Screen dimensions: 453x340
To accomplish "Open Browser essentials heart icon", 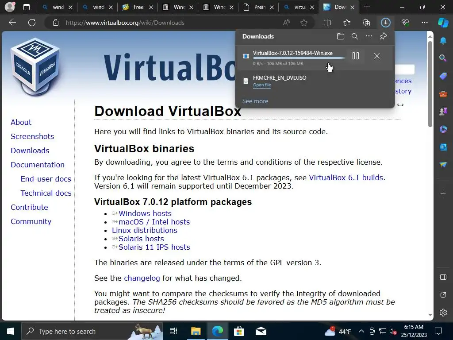I will pos(405,23).
